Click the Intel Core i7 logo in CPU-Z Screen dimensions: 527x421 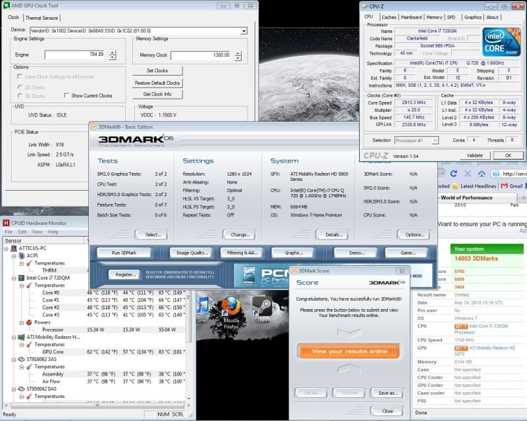(x=501, y=41)
